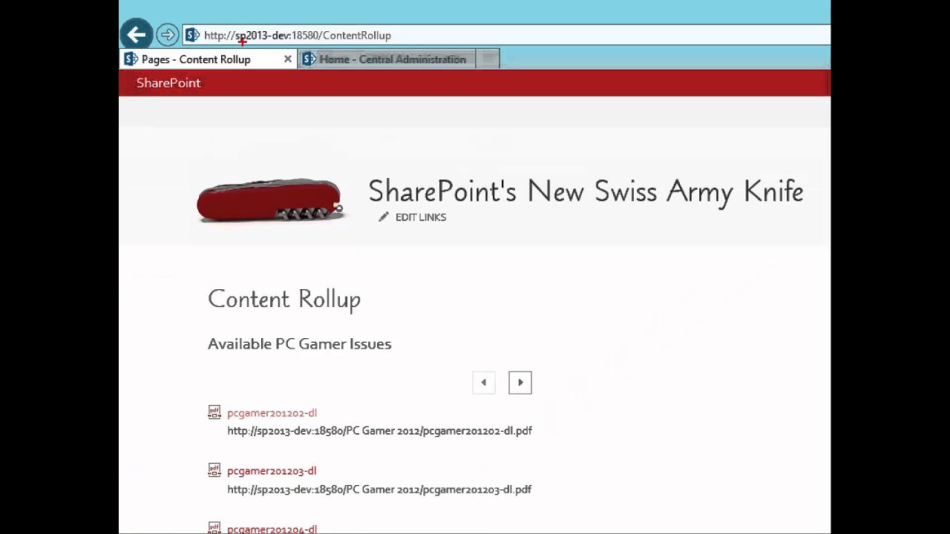Go to previous results page arrow
Viewport: 950px width, 534px height.
click(484, 383)
